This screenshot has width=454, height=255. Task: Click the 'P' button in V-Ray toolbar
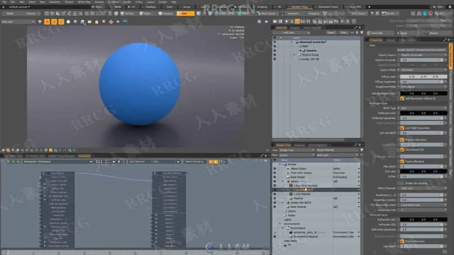(342, 22)
